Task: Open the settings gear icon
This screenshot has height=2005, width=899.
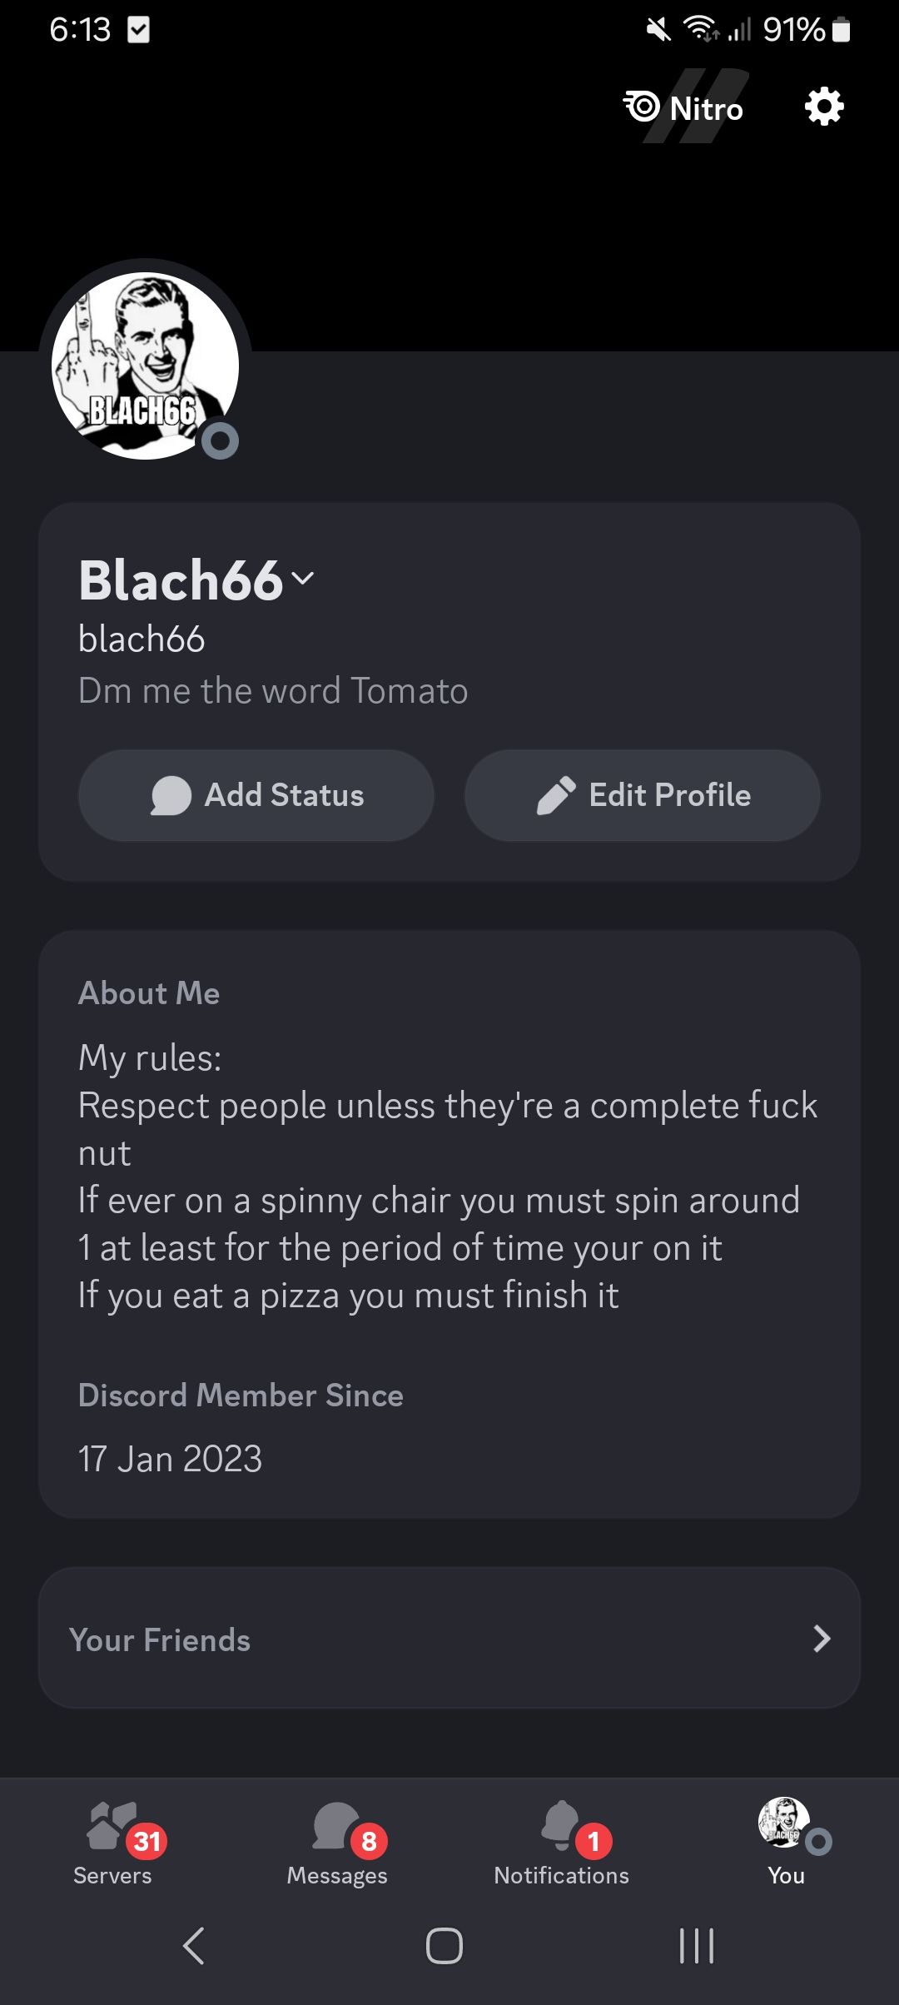Action: (x=824, y=107)
